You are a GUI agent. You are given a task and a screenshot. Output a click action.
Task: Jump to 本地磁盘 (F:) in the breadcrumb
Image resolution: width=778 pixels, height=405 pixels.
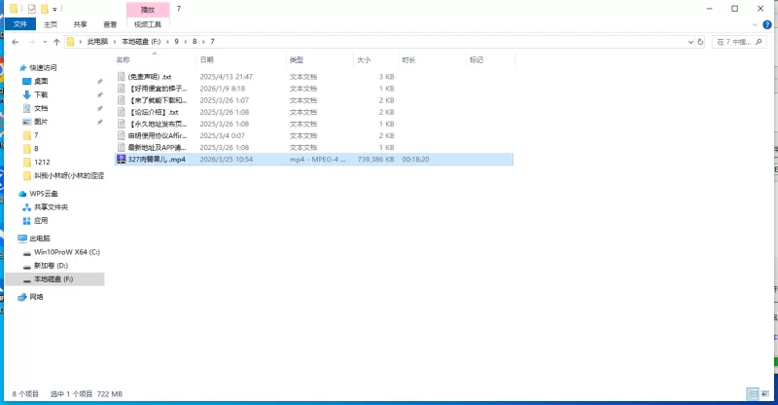141,42
